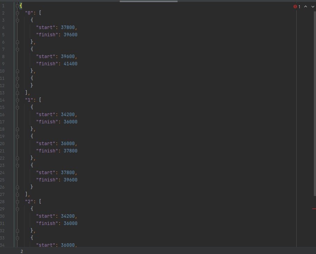Click the value 37800 on line 24
Viewport: 316px width, 254px height.
pyautogui.click(x=68, y=172)
